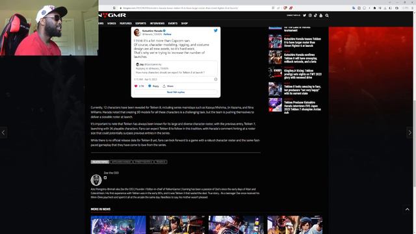
Task: Click the reader mode icon in address bar
Action: 273,8
